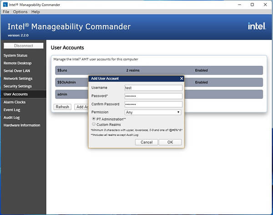Go to System Status section

pos(15,55)
